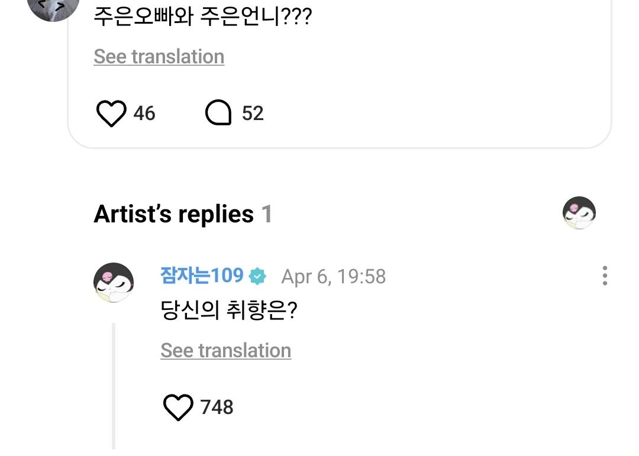The height and width of the screenshot is (456, 639).
Task: Open 잠자는109 profile avatar in reply
Action: pos(114,282)
